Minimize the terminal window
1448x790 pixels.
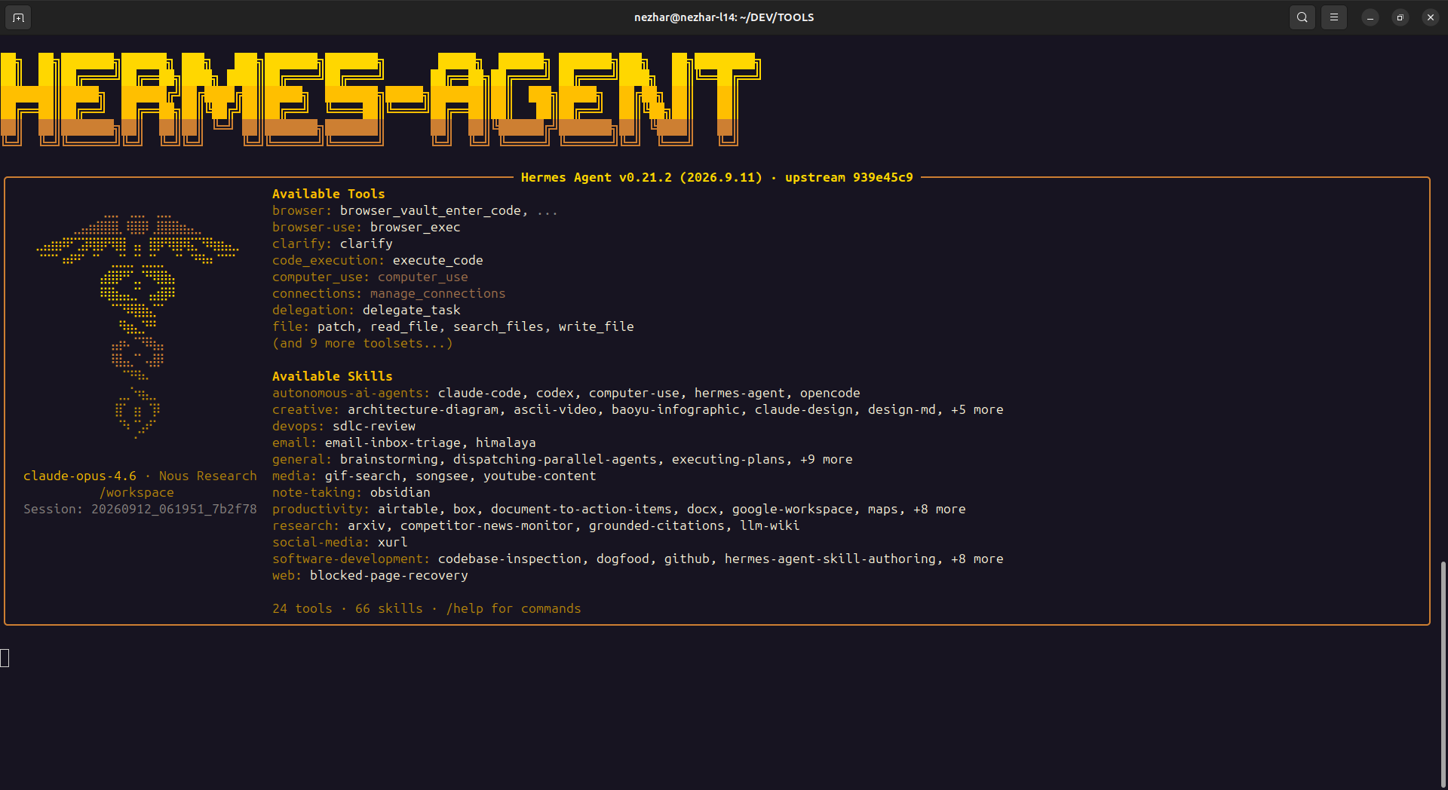[1370, 17]
